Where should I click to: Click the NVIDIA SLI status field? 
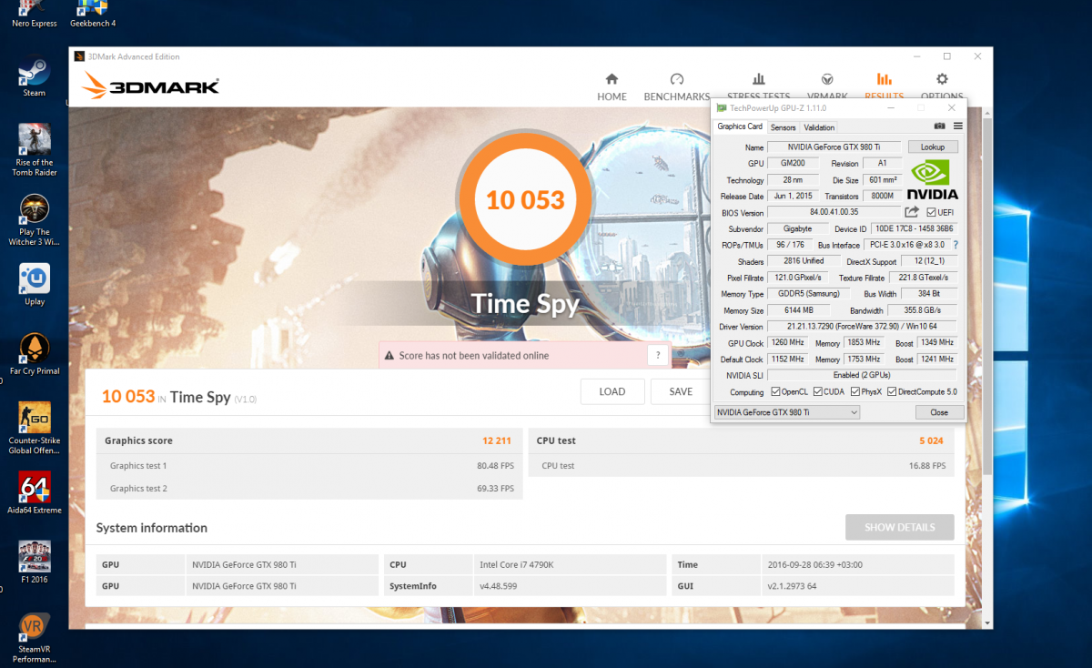863,375
